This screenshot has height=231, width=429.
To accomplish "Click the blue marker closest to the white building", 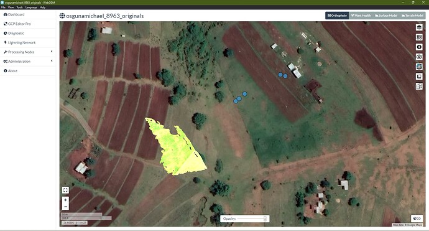I will click(x=285, y=76).
